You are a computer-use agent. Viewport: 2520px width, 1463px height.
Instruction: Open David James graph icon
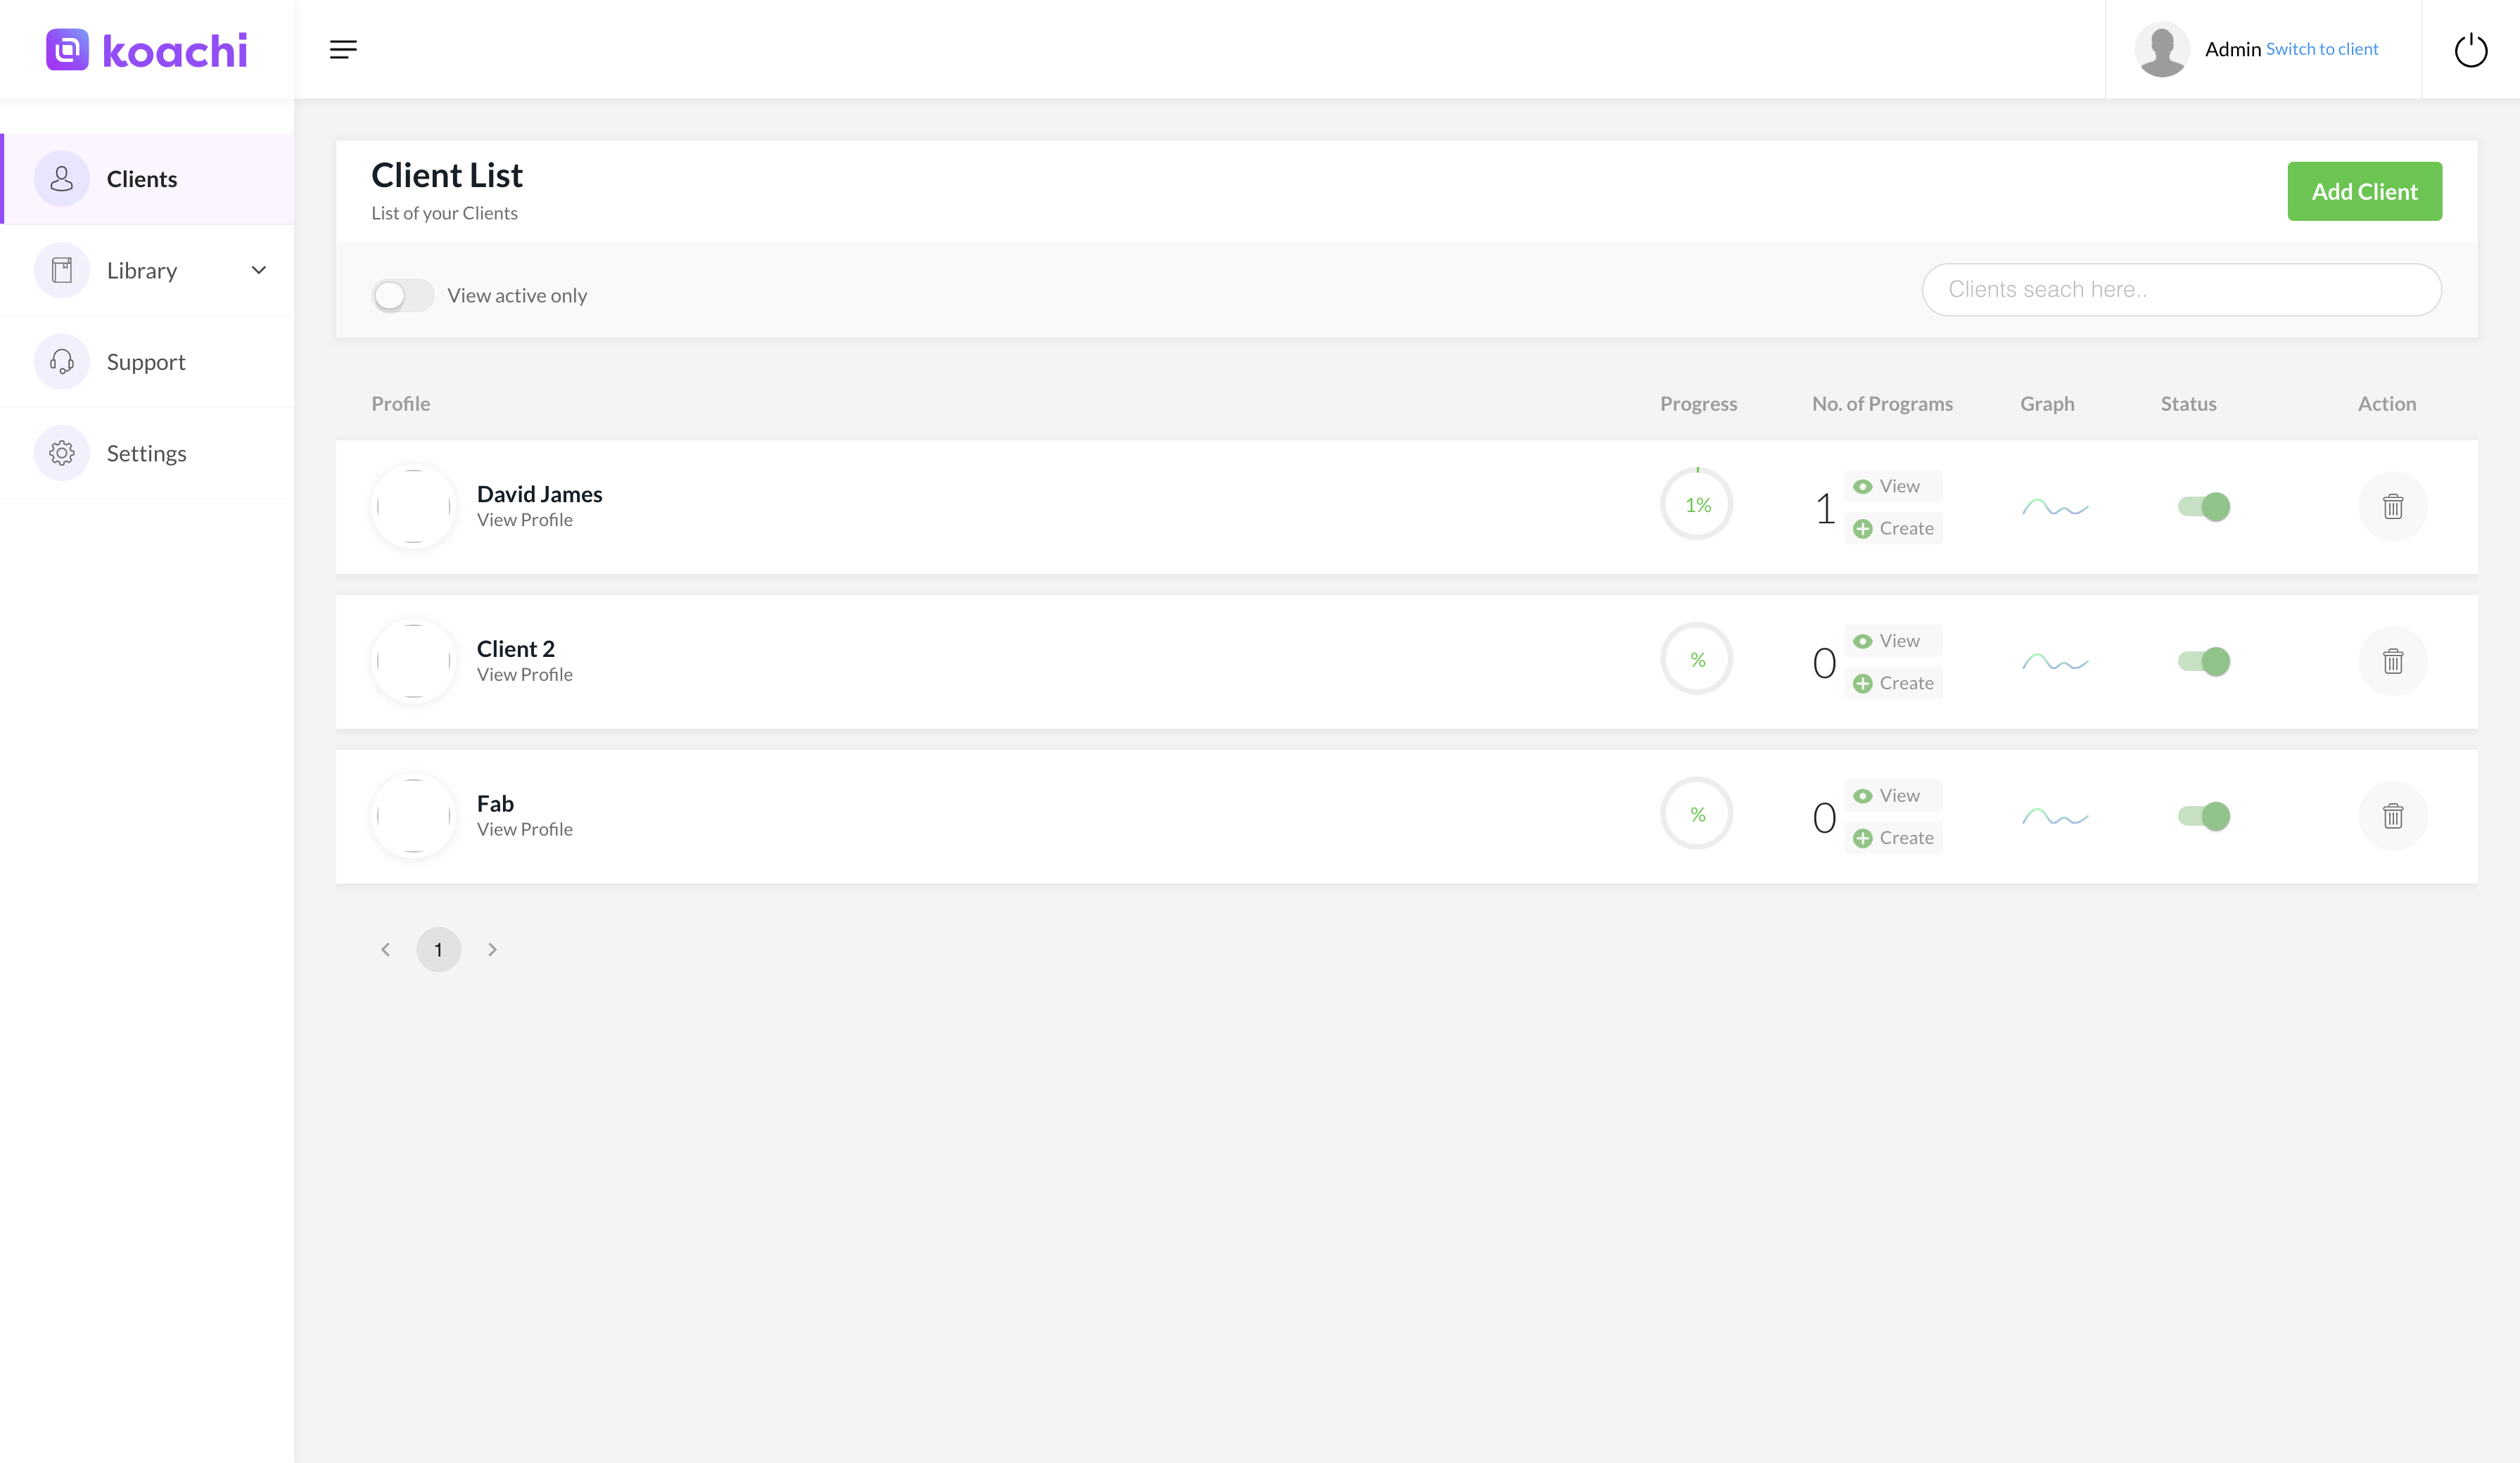tap(2055, 507)
